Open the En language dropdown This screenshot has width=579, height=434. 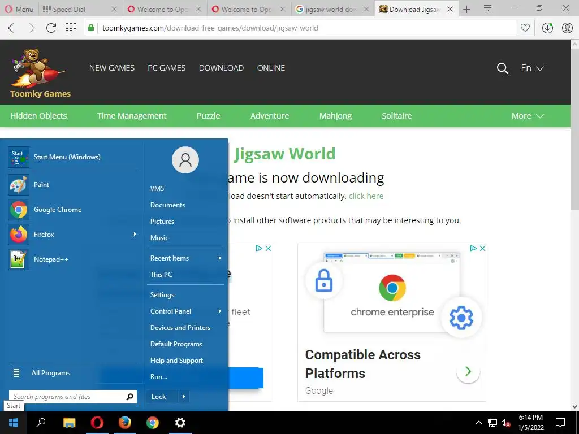(x=532, y=68)
